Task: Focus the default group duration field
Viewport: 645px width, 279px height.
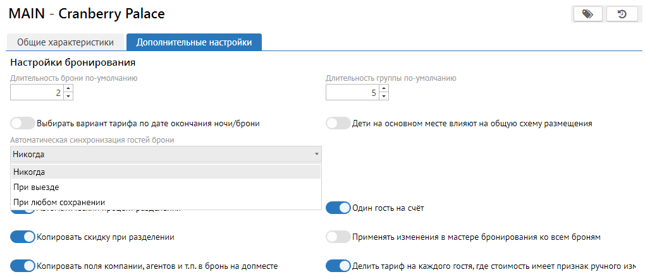Action: [x=352, y=93]
